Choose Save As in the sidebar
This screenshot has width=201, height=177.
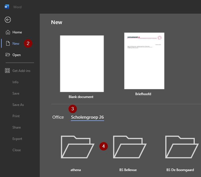[x=18, y=105]
